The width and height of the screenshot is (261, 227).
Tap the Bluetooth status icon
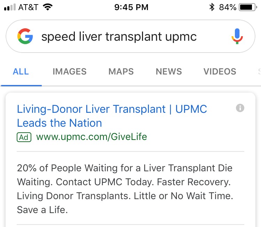[x=212, y=7]
